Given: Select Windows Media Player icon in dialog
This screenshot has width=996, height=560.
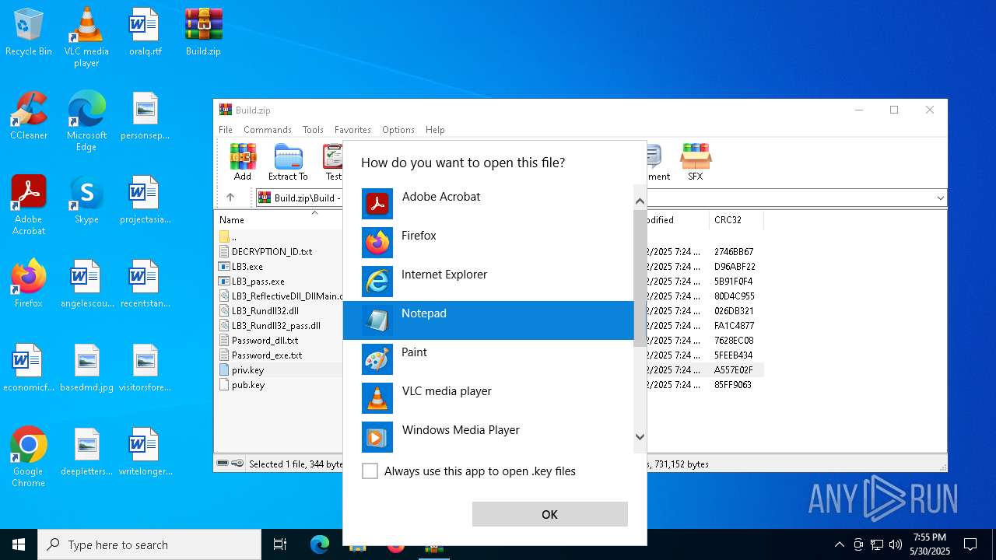Looking at the screenshot, I should 377,437.
